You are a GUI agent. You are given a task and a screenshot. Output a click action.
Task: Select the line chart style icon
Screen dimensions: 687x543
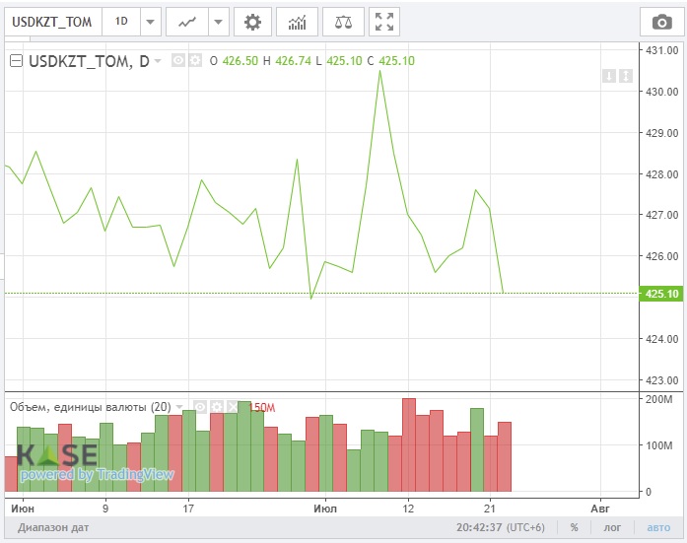187,22
